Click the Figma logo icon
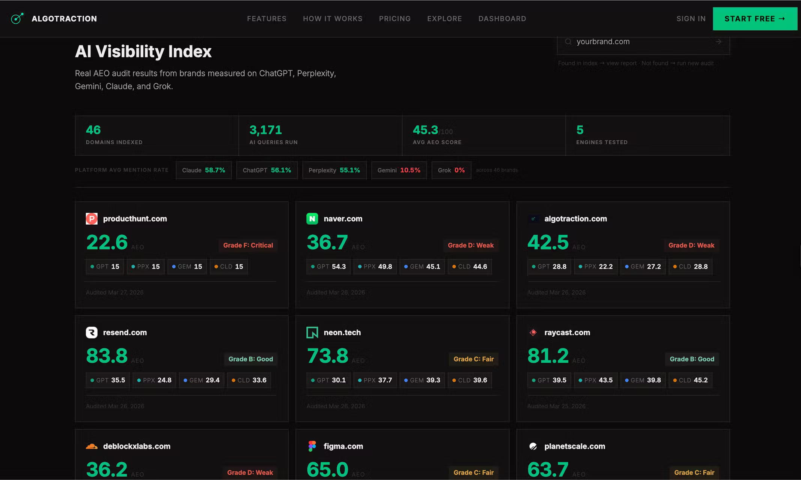The width and height of the screenshot is (801, 480). click(312, 446)
